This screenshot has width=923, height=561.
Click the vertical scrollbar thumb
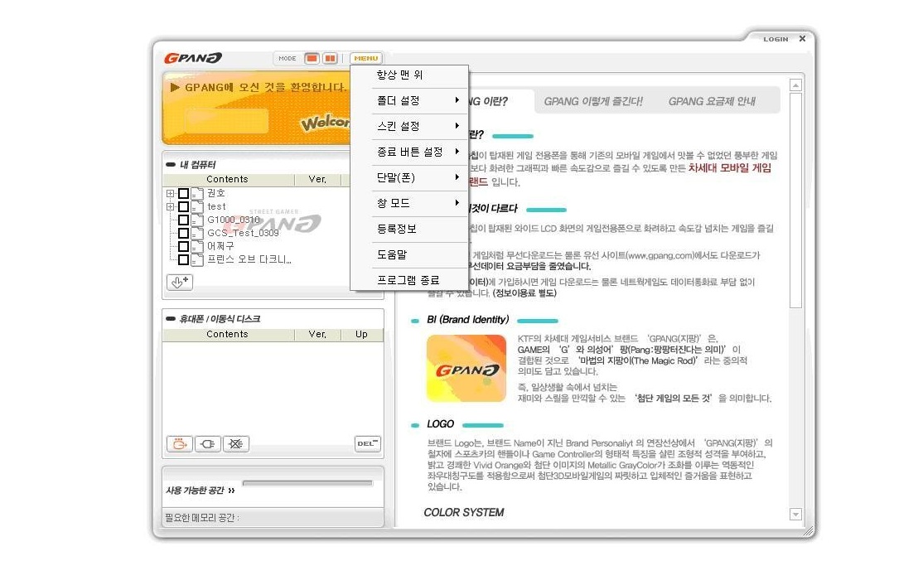[796, 201]
